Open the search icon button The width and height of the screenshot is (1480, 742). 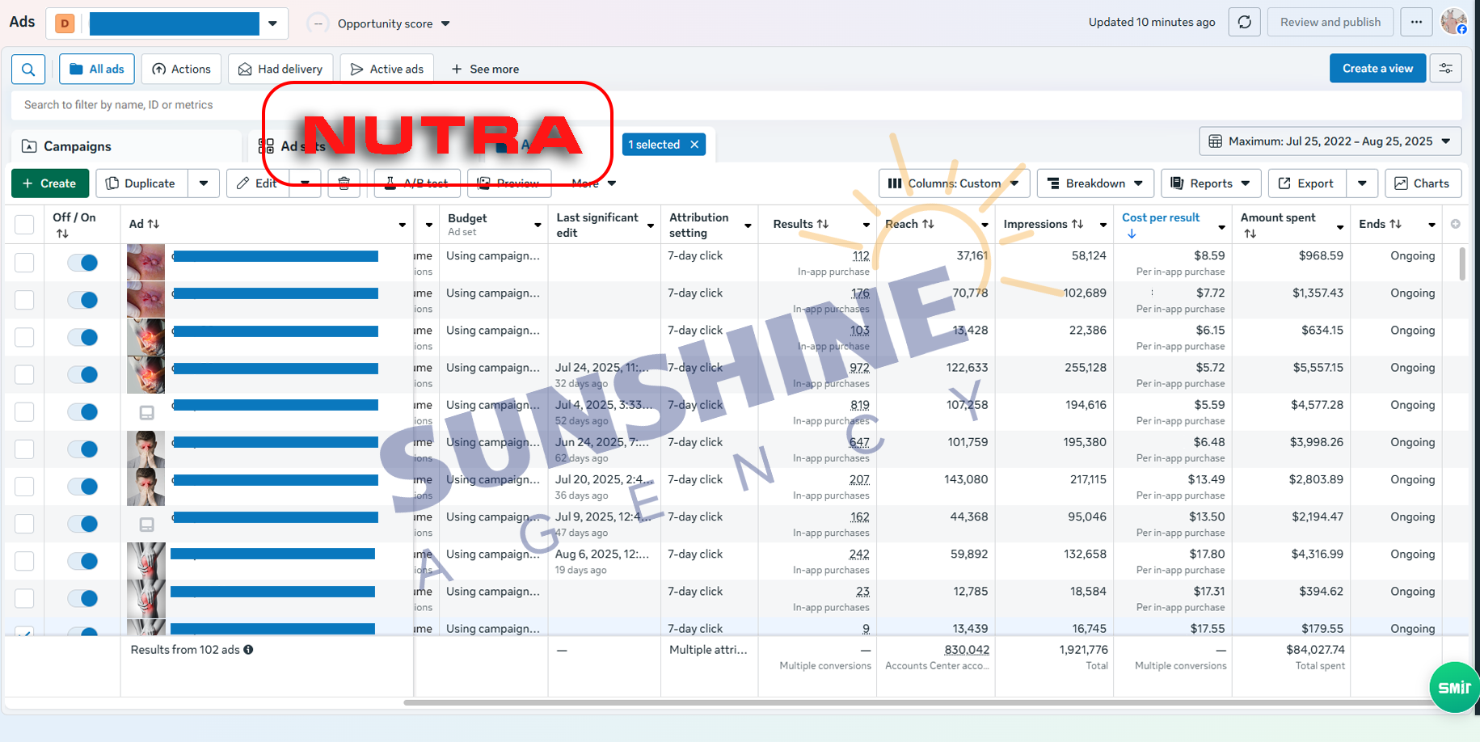28,70
